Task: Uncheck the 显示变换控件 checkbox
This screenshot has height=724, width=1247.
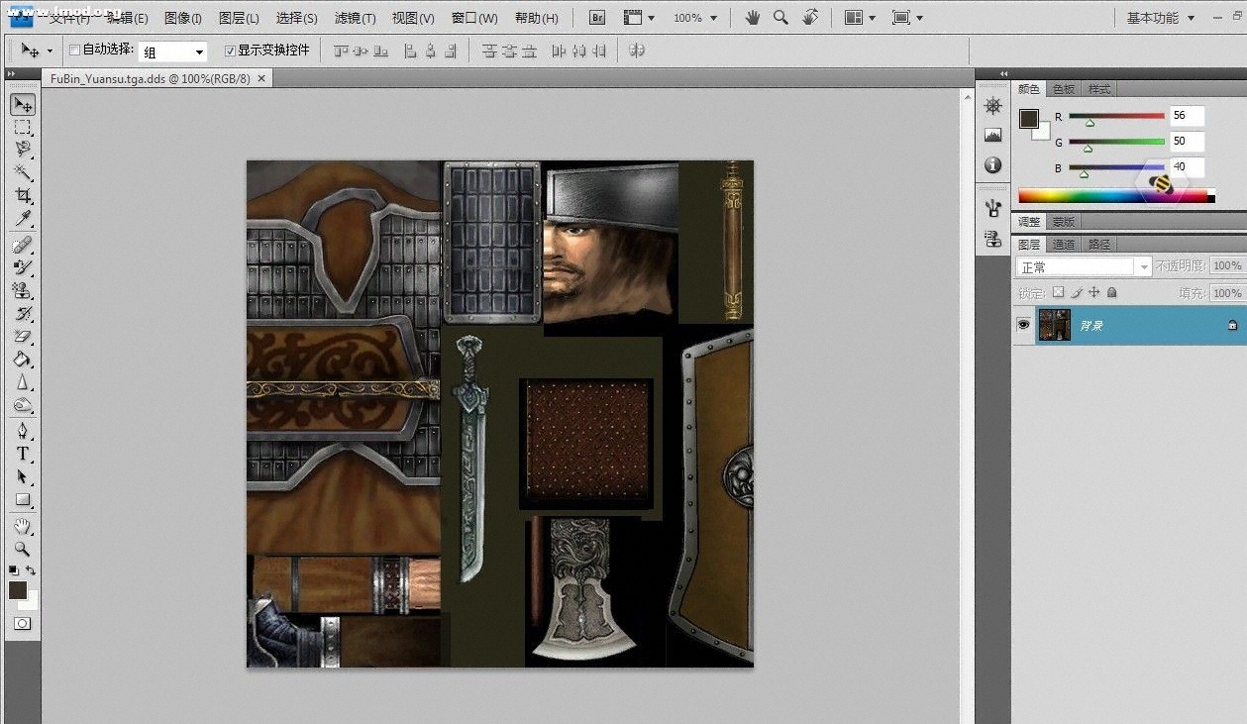Action: point(230,51)
